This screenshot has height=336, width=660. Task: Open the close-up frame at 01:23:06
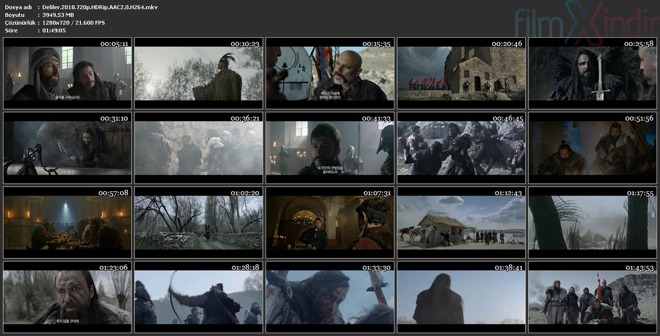pos(68,297)
